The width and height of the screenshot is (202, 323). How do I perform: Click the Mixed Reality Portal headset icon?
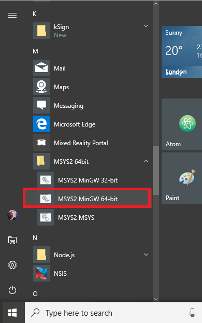[41, 143]
